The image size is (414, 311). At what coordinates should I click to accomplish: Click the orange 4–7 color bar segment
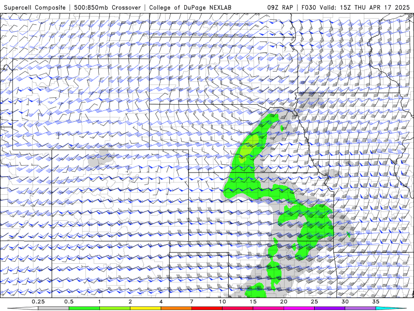(x=176, y=308)
